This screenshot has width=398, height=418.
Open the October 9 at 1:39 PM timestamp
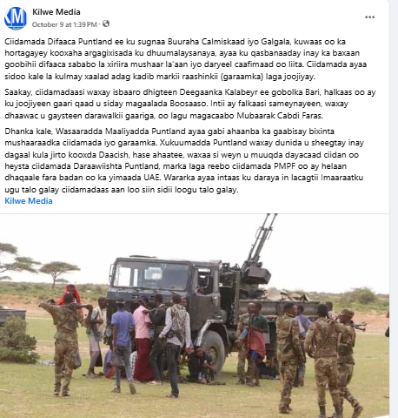pos(64,24)
